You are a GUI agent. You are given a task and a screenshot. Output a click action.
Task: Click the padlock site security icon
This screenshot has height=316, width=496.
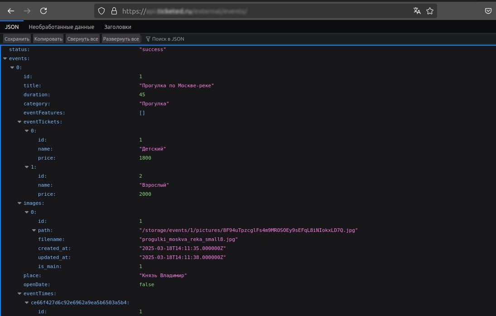(x=114, y=10)
